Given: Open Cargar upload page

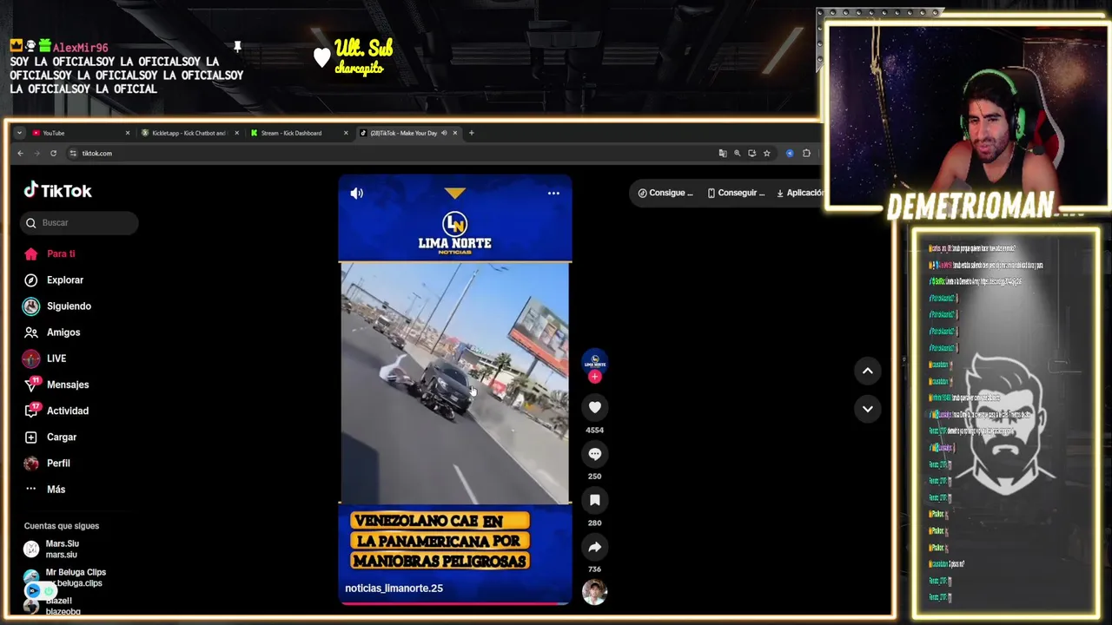Looking at the screenshot, I should (50, 437).
